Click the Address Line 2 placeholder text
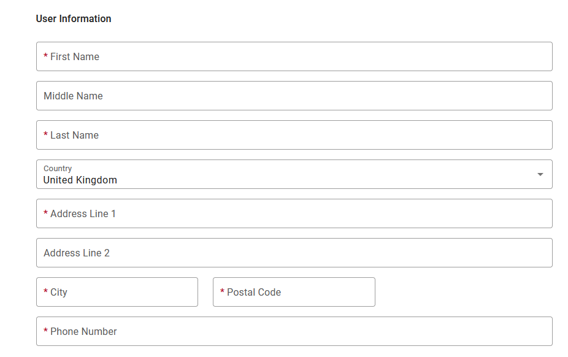 pyautogui.click(x=77, y=253)
